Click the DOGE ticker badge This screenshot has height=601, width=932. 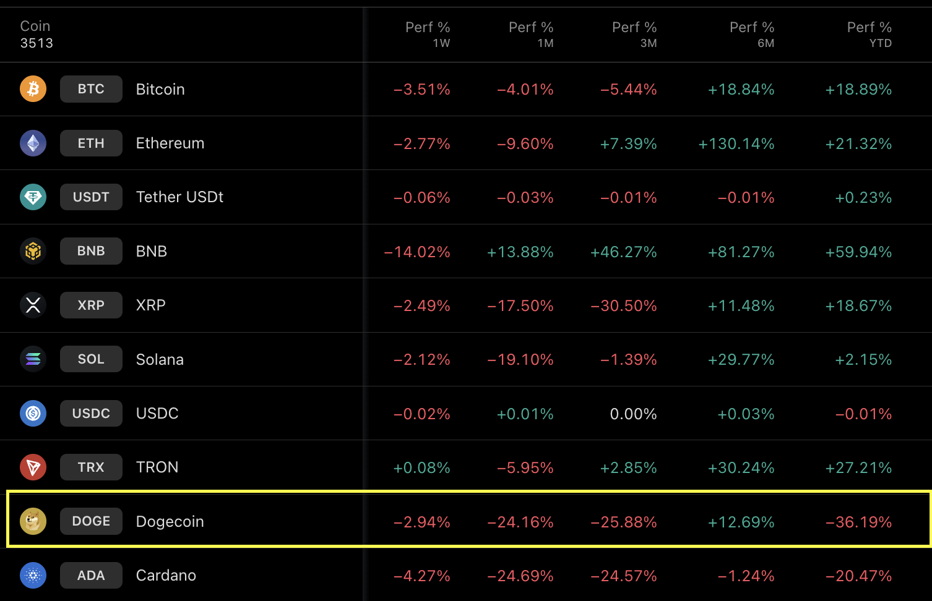91,521
